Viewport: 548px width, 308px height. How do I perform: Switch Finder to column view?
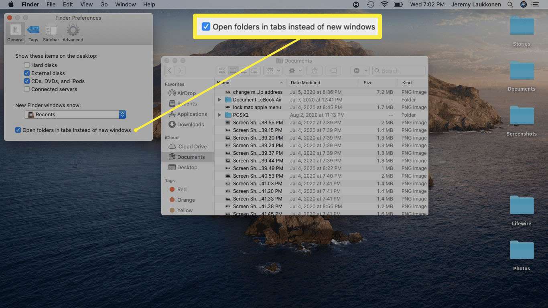click(x=244, y=71)
